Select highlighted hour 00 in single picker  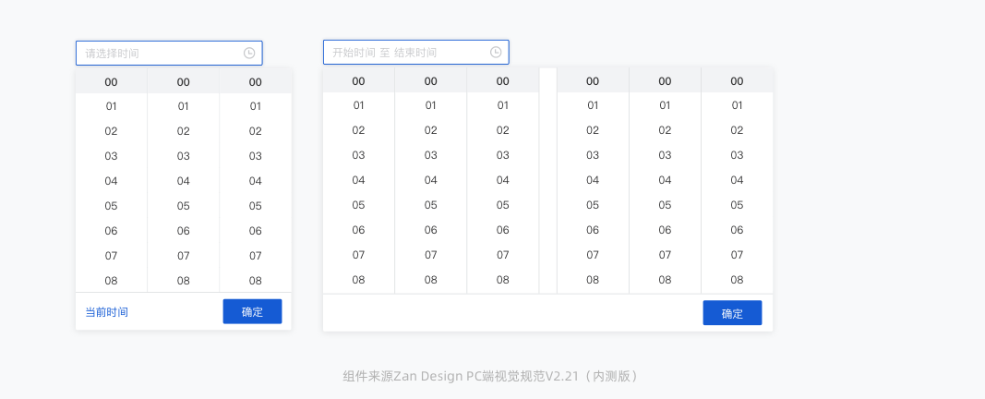click(112, 82)
